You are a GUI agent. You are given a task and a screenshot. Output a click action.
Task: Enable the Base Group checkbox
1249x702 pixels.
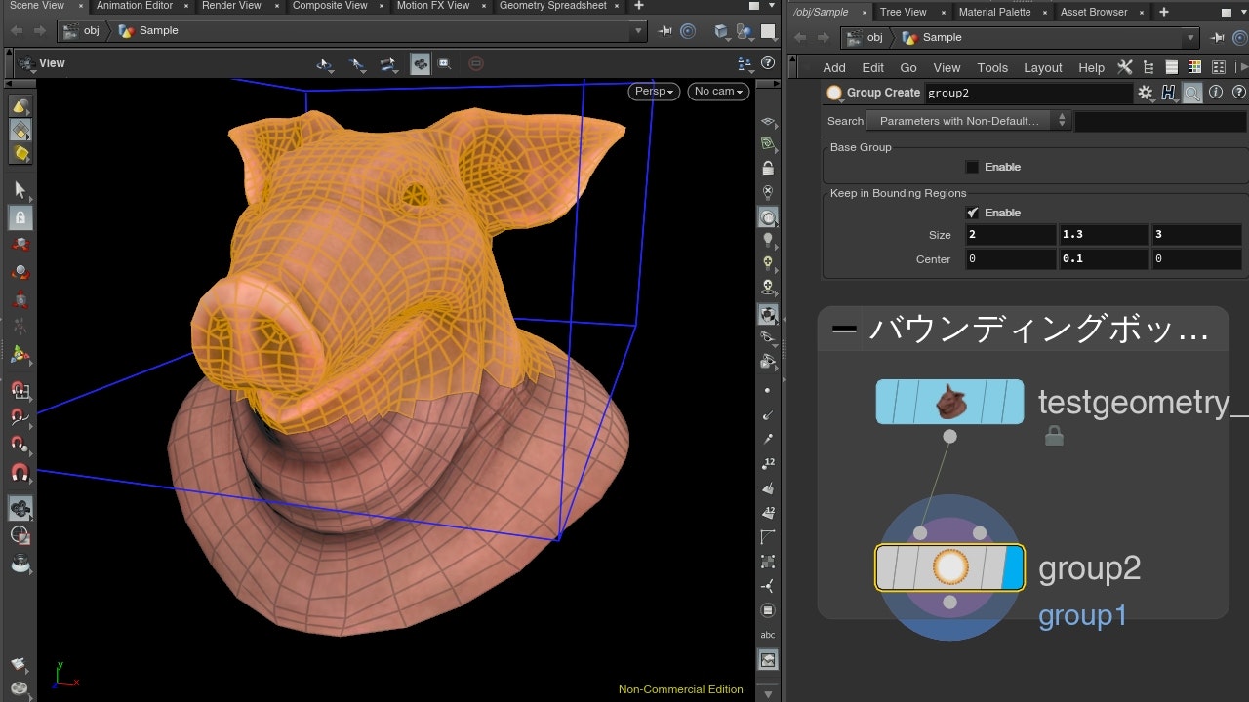coord(972,167)
